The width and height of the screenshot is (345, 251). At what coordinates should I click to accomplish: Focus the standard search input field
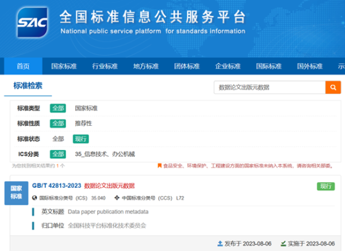[x=269, y=87]
